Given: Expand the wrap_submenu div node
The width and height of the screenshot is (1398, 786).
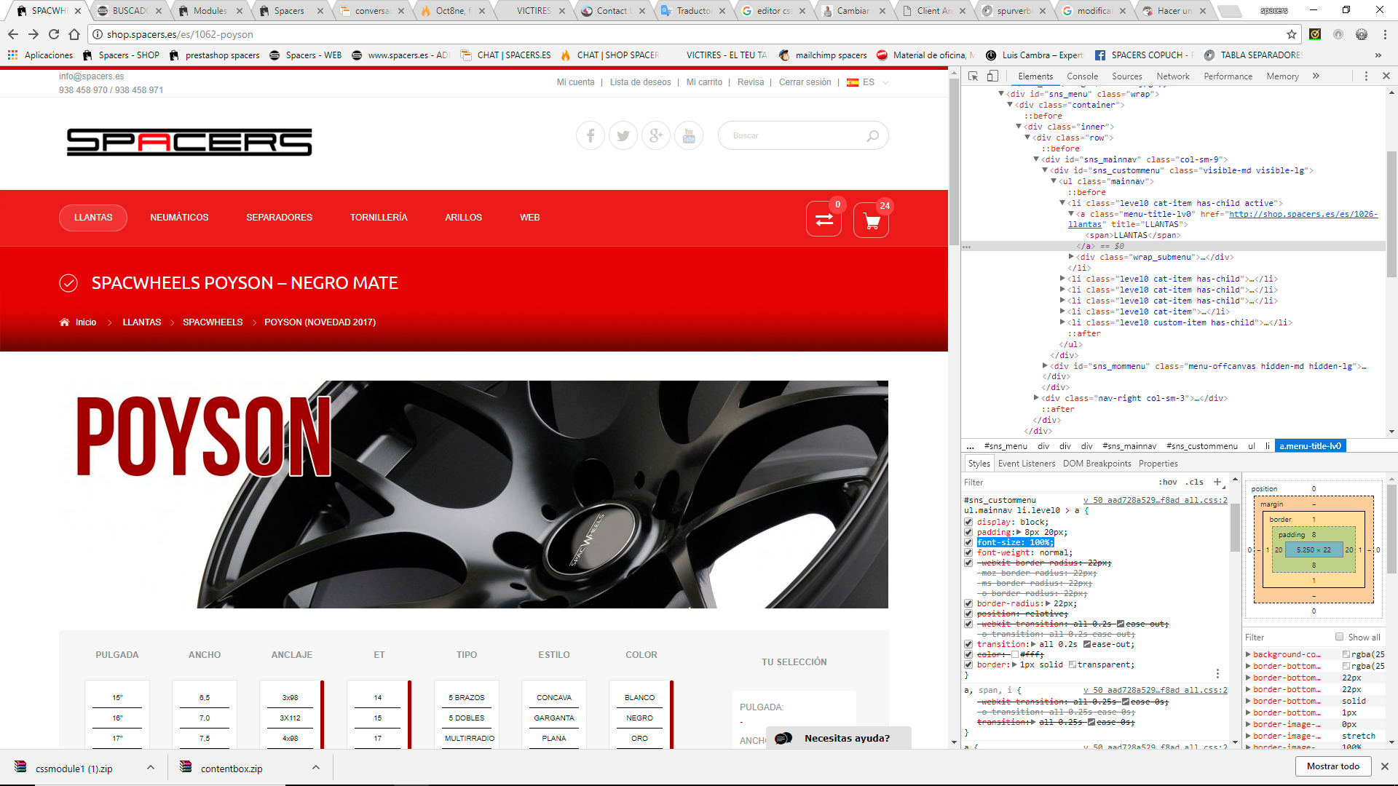Looking at the screenshot, I should tap(1071, 257).
